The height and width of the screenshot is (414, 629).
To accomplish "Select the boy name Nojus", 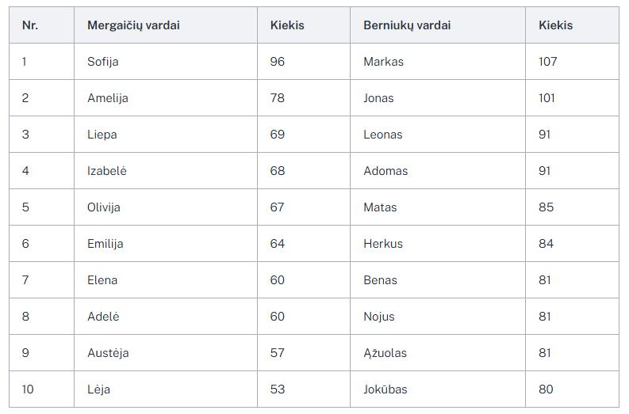I will tap(378, 317).
